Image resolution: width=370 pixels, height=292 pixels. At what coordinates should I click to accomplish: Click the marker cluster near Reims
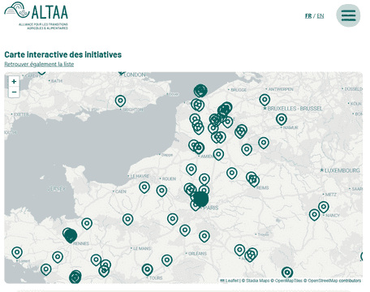[x=252, y=179]
